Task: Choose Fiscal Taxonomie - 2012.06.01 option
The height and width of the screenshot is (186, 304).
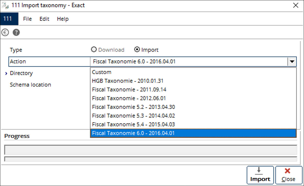Action: click(x=193, y=98)
